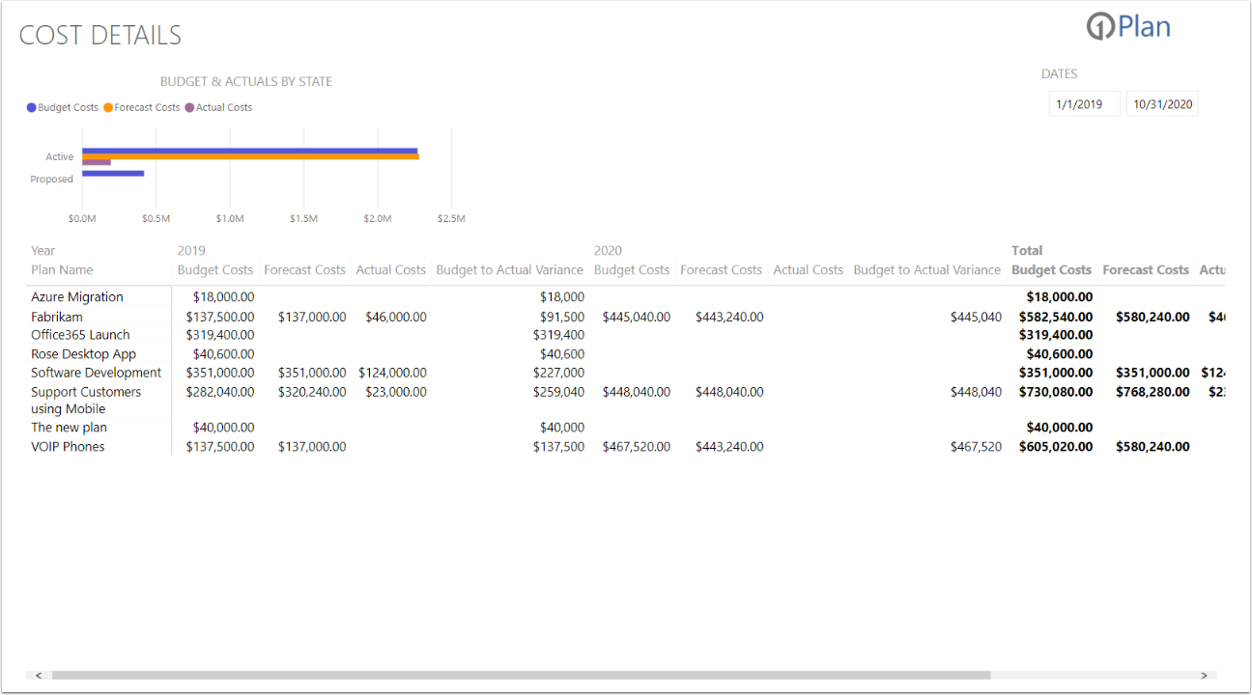
Task: Click the $768,280.00 total forecast cell
Action: click(1152, 392)
